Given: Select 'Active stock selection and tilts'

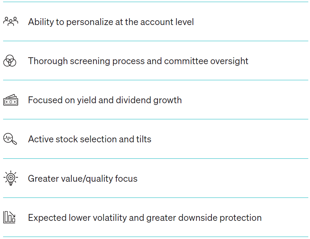Looking at the screenshot, I should (90, 139).
